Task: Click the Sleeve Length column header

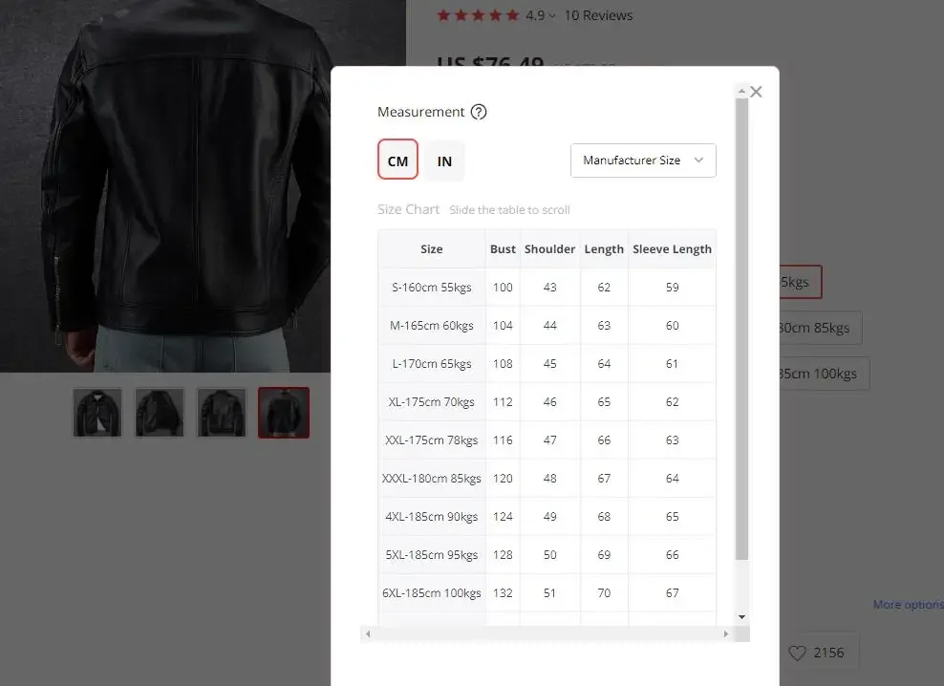Action: (x=672, y=248)
